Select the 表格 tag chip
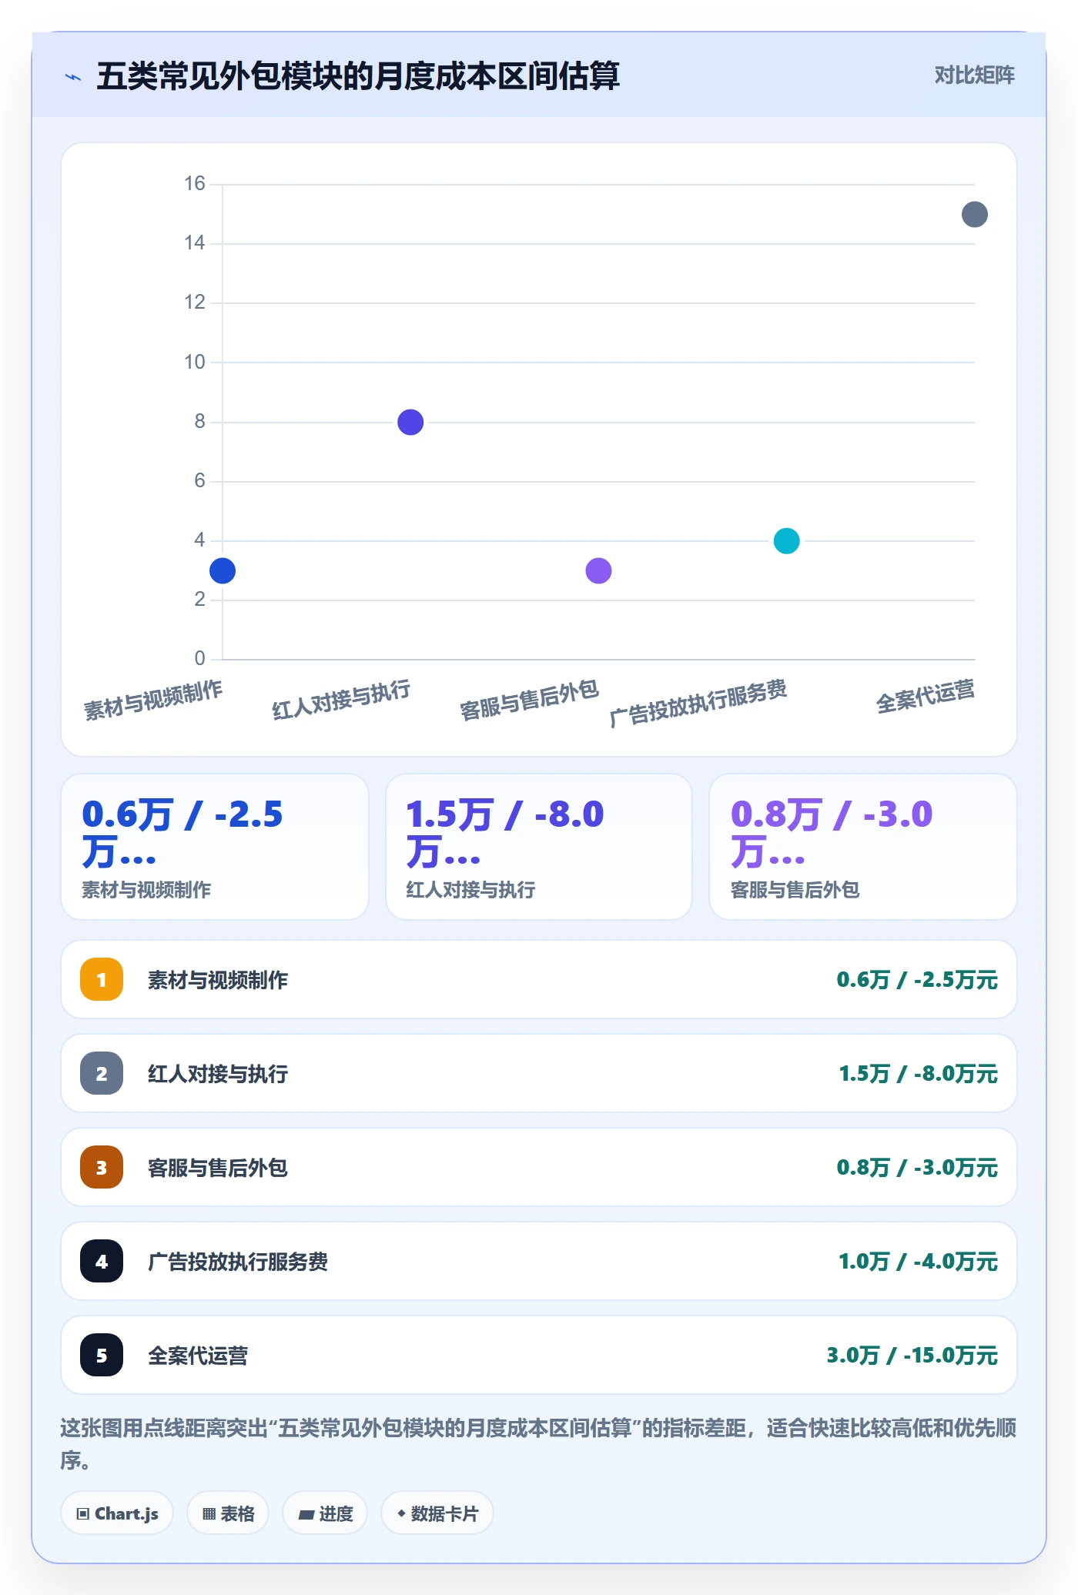Screen dimensions: 1078x1595 coord(228,1513)
